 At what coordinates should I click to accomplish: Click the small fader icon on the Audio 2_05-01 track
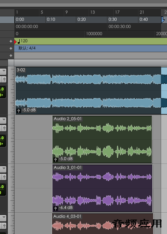tap(4, 128)
